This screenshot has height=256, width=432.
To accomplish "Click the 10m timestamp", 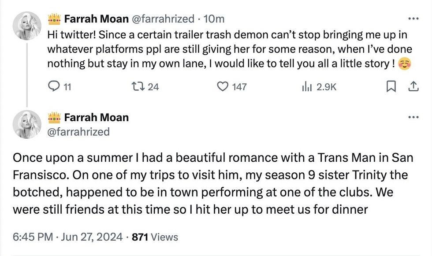I will click(x=215, y=19).
